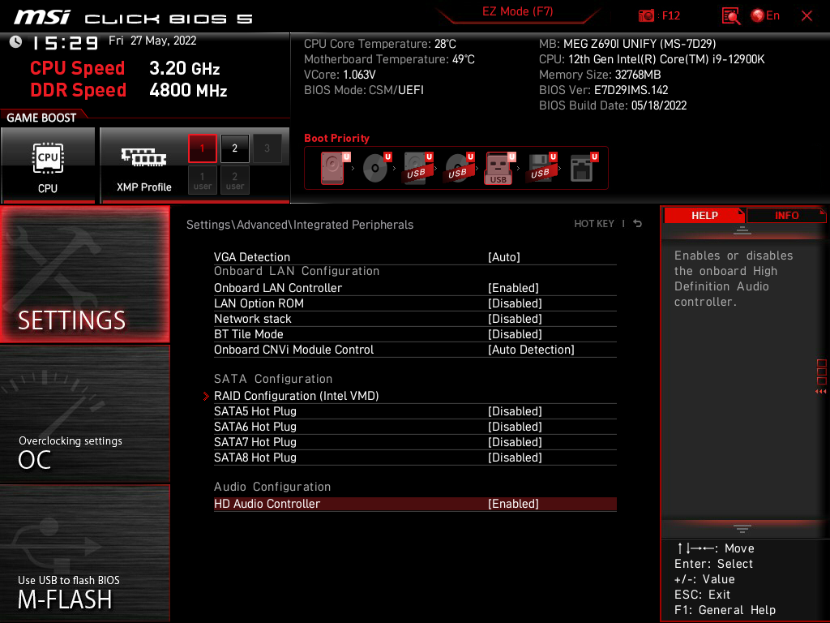
Task: Select the optical disc boot device icon
Action: point(376,168)
